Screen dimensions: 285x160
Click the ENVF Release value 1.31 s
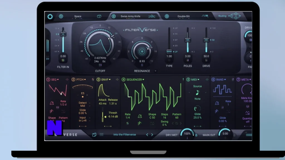[x=113, y=104]
